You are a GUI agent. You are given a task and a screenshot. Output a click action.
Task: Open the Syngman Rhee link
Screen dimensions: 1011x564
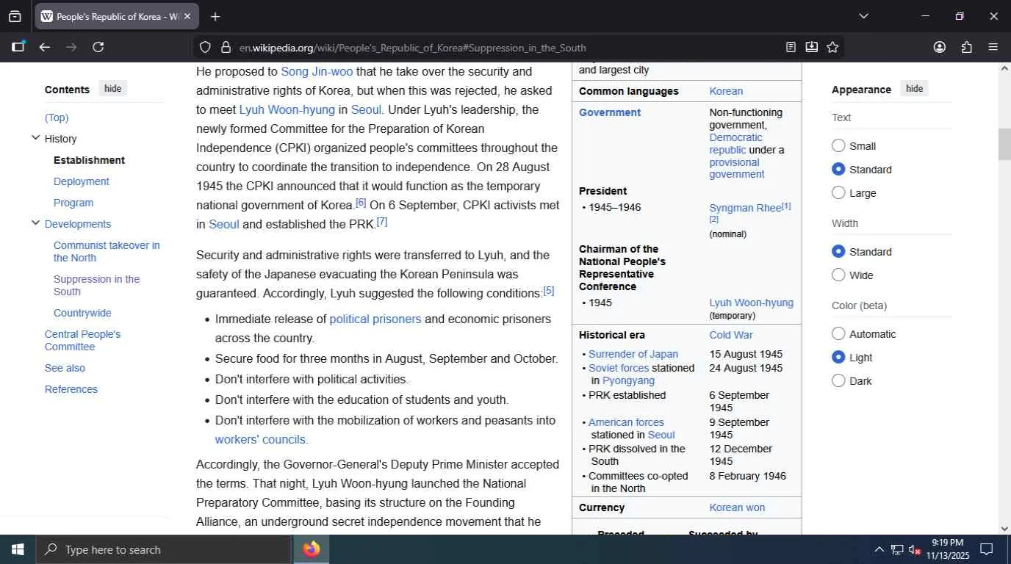coord(745,208)
